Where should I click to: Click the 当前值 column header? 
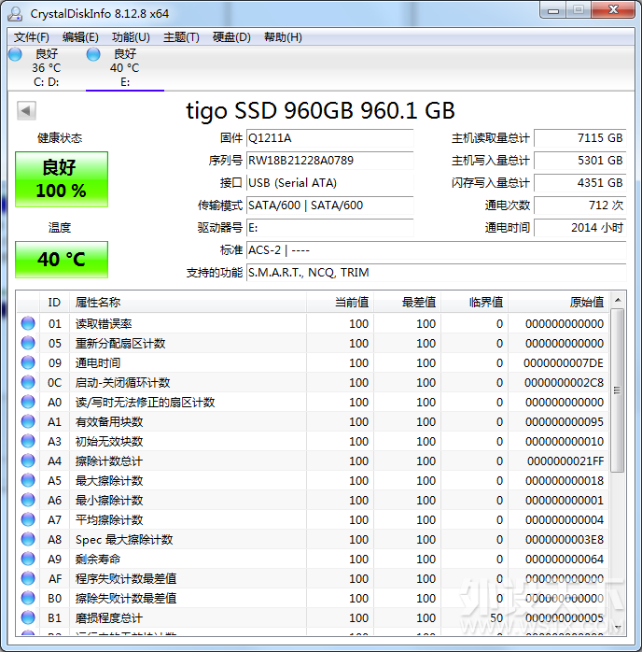coord(340,303)
